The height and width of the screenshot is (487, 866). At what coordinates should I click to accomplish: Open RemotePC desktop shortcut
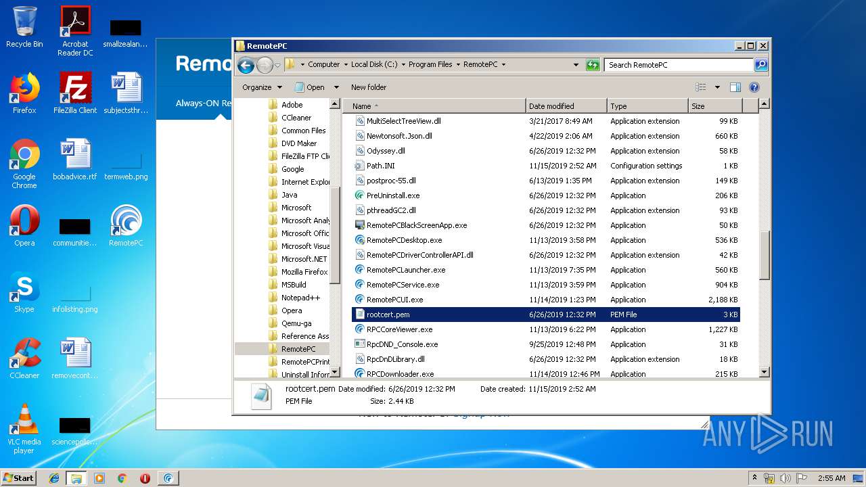click(x=126, y=226)
